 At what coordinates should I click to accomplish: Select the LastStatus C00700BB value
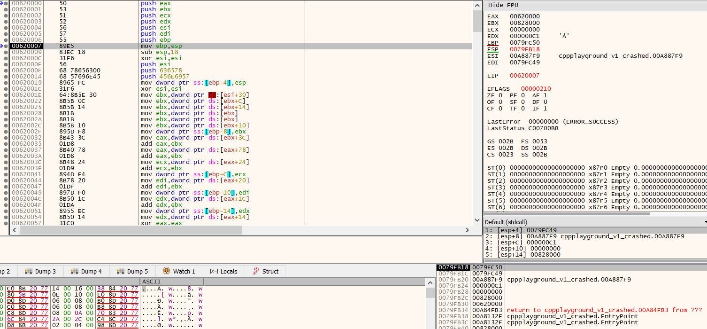tap(544, 128)
